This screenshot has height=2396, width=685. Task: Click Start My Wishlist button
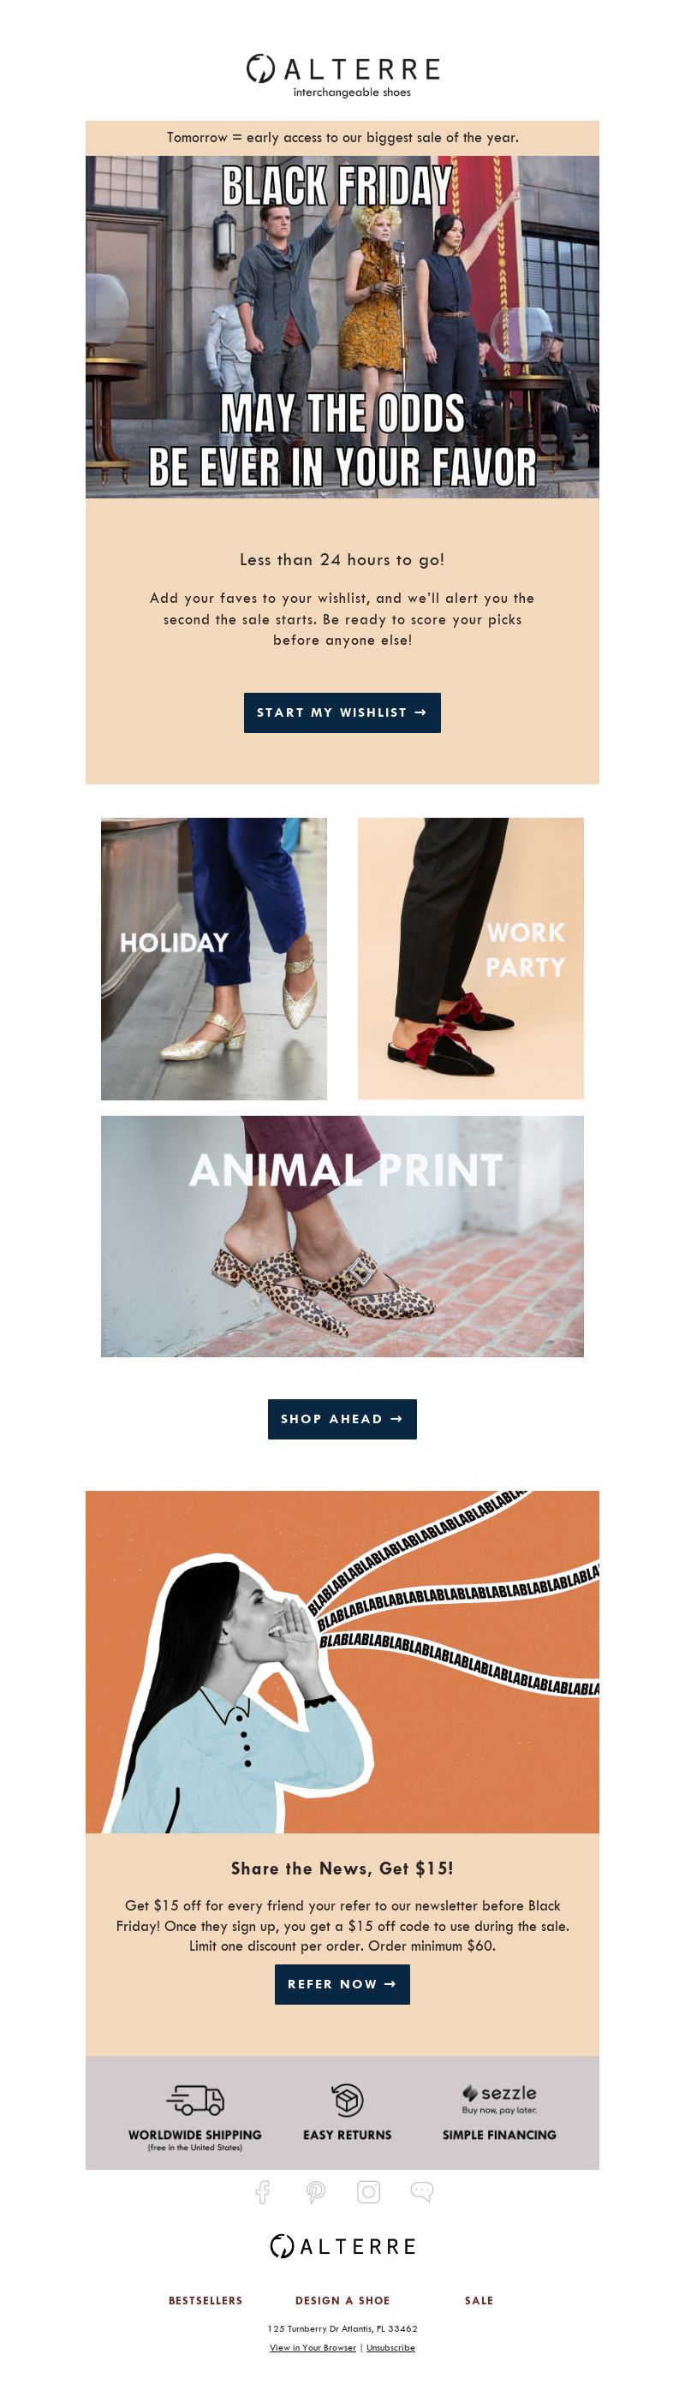pos(342,712)
